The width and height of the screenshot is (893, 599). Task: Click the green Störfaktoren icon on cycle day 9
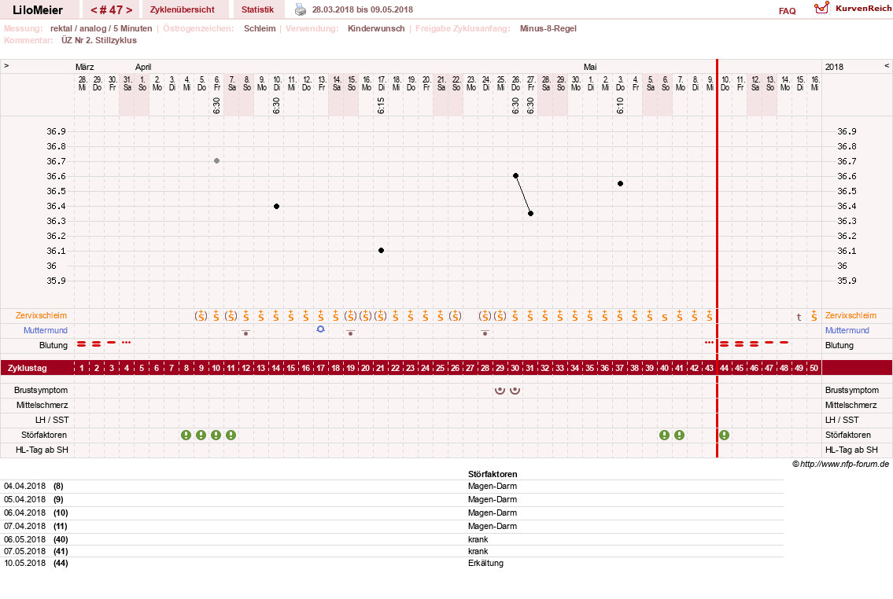tap(201, 435)
